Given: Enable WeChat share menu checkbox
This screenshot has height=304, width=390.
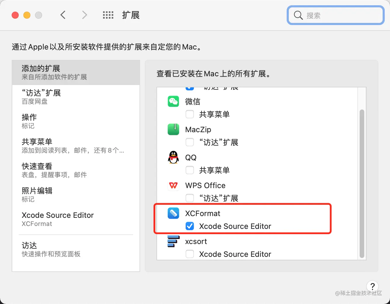Looking at the screenshot, I should pos(190,114).
